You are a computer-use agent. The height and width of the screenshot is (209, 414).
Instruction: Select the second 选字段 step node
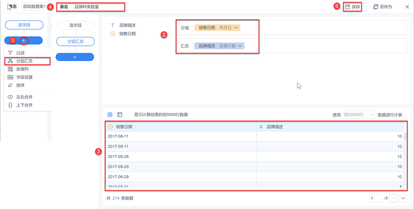[75, 25]
